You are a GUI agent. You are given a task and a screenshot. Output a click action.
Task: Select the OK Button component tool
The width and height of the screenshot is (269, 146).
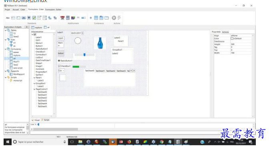tap(24, 18)
